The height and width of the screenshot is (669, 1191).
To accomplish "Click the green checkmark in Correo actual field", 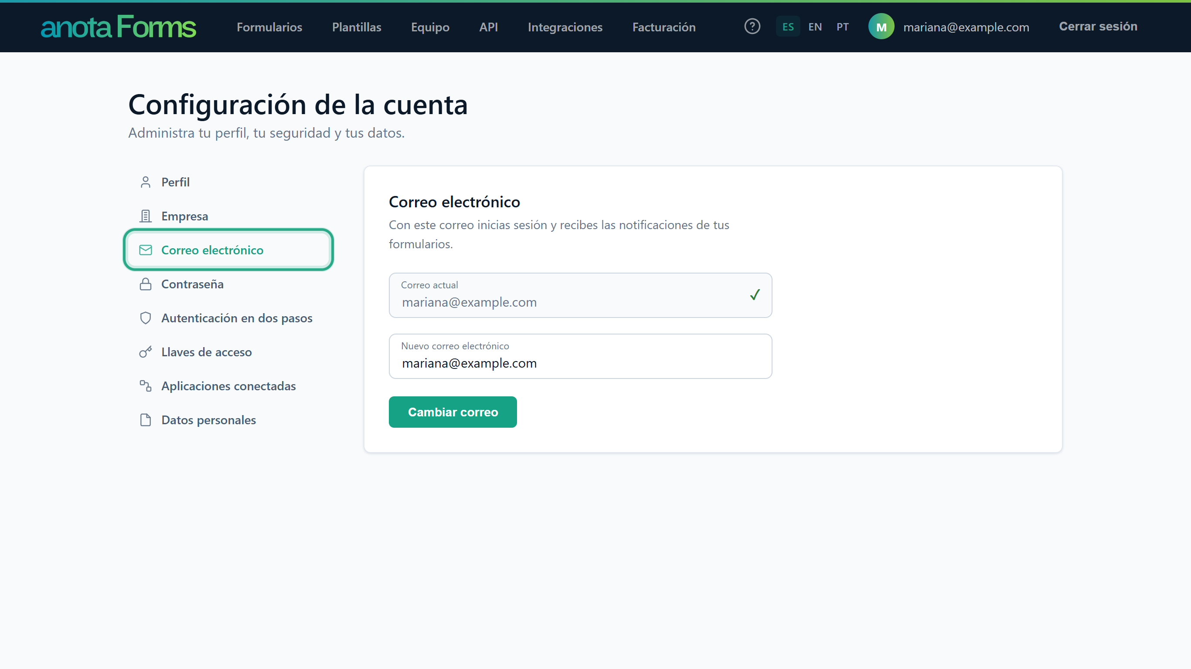I will tap(755, 295).
